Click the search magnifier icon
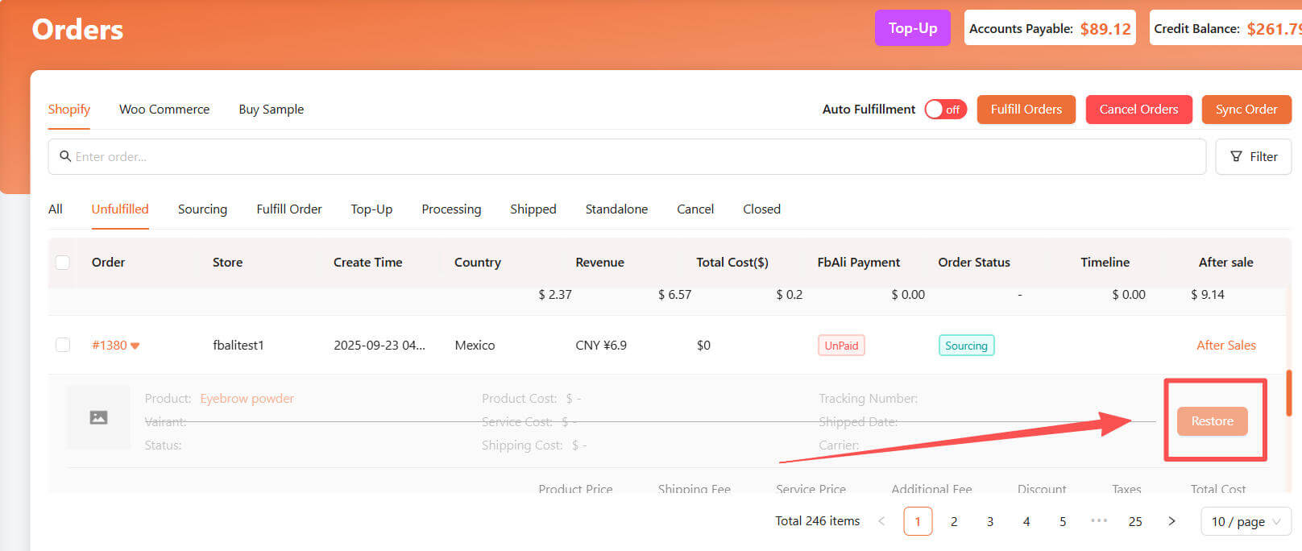 65,156
